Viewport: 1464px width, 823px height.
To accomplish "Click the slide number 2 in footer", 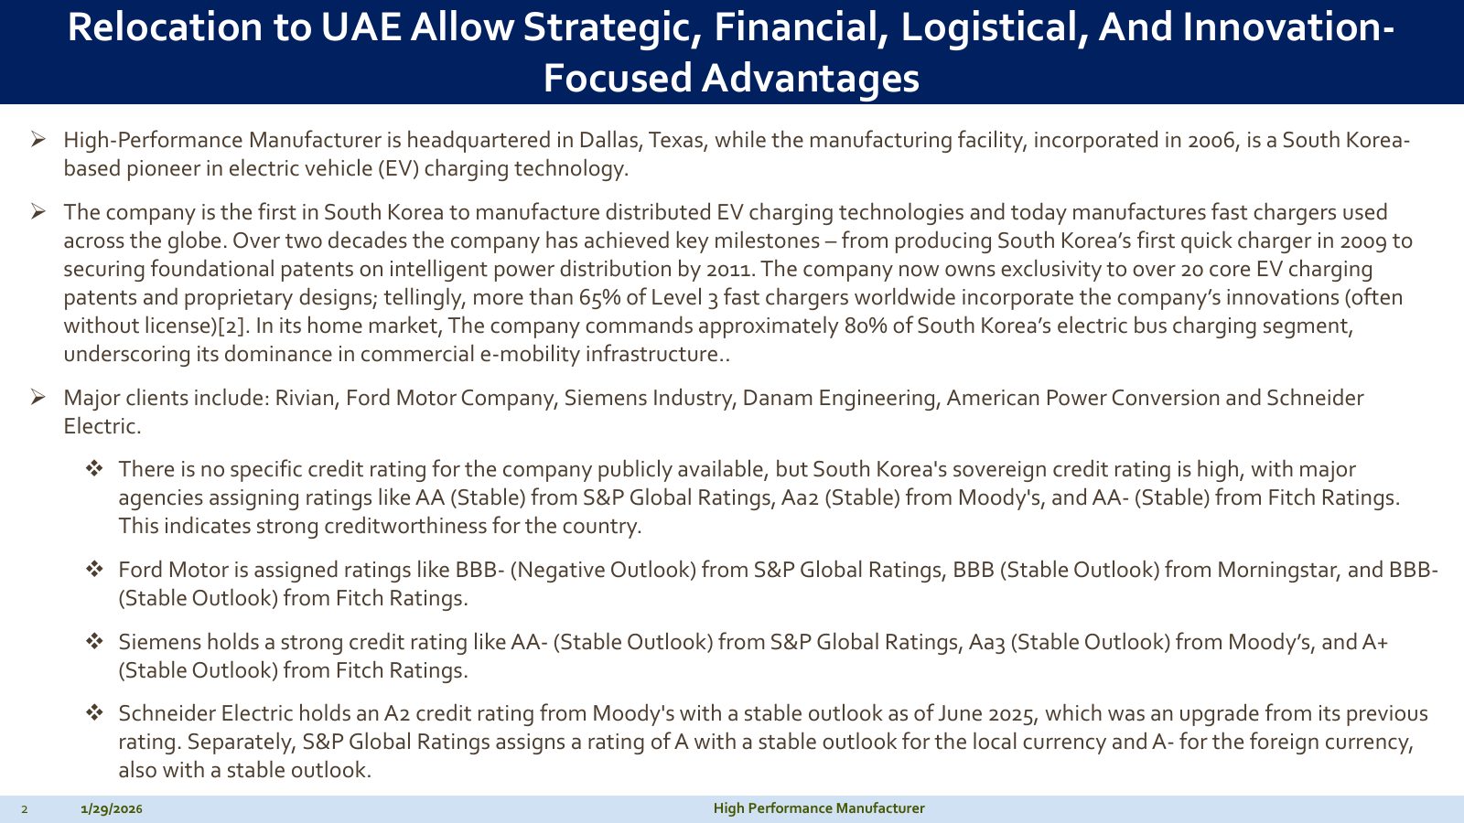I will coord(25,809).
